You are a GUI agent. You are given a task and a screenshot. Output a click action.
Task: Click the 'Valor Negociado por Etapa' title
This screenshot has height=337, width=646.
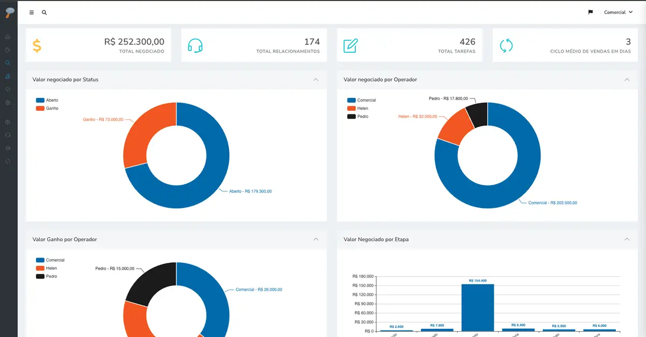[376, 239]
